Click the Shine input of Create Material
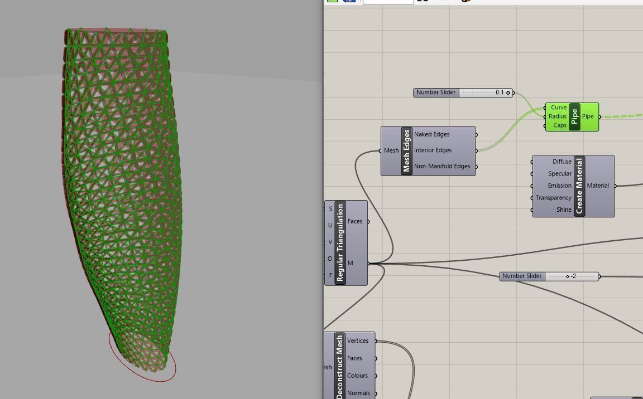 click(x=564, y=210)
